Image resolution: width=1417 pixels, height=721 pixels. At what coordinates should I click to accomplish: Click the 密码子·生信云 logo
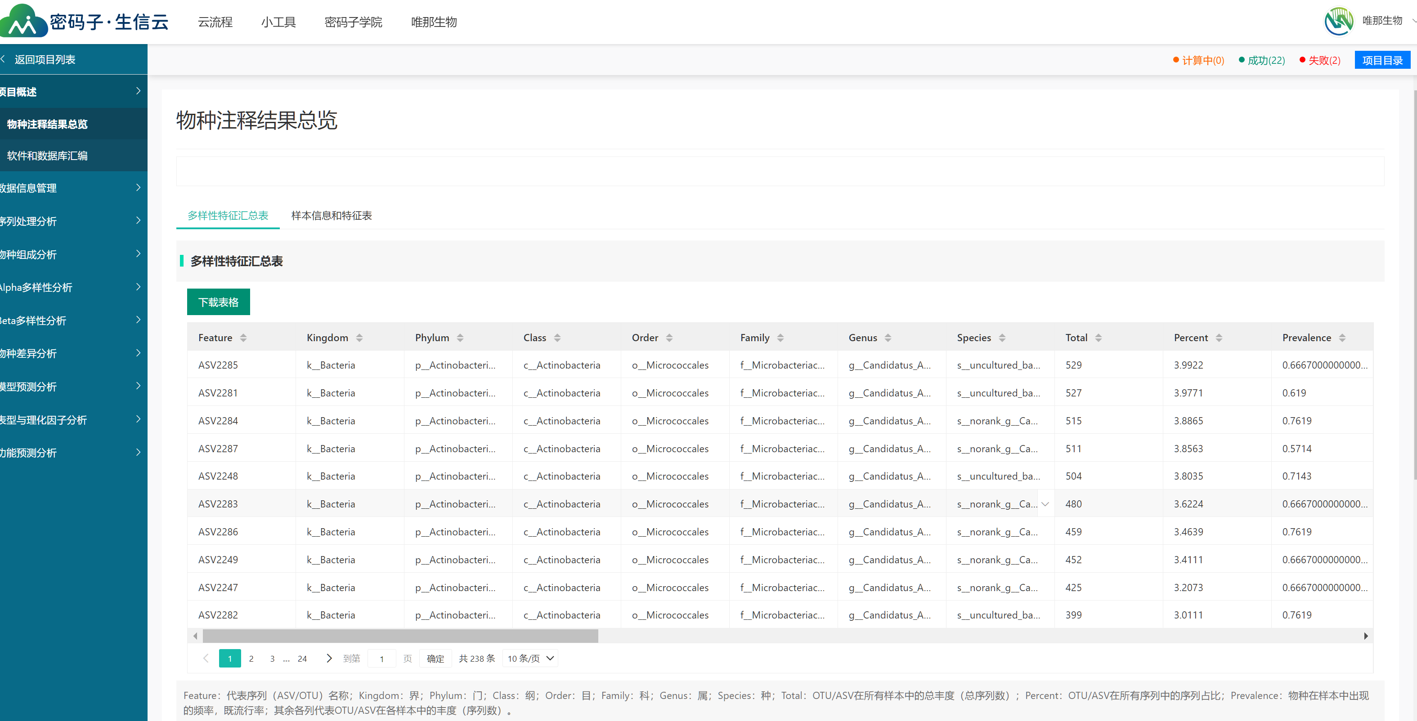point(85,21)
